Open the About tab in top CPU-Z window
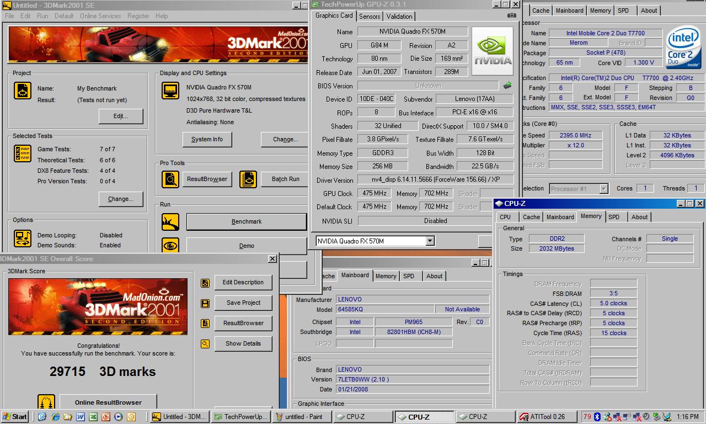The width and height of the screenshot is (706, 424). click(649, 10)
